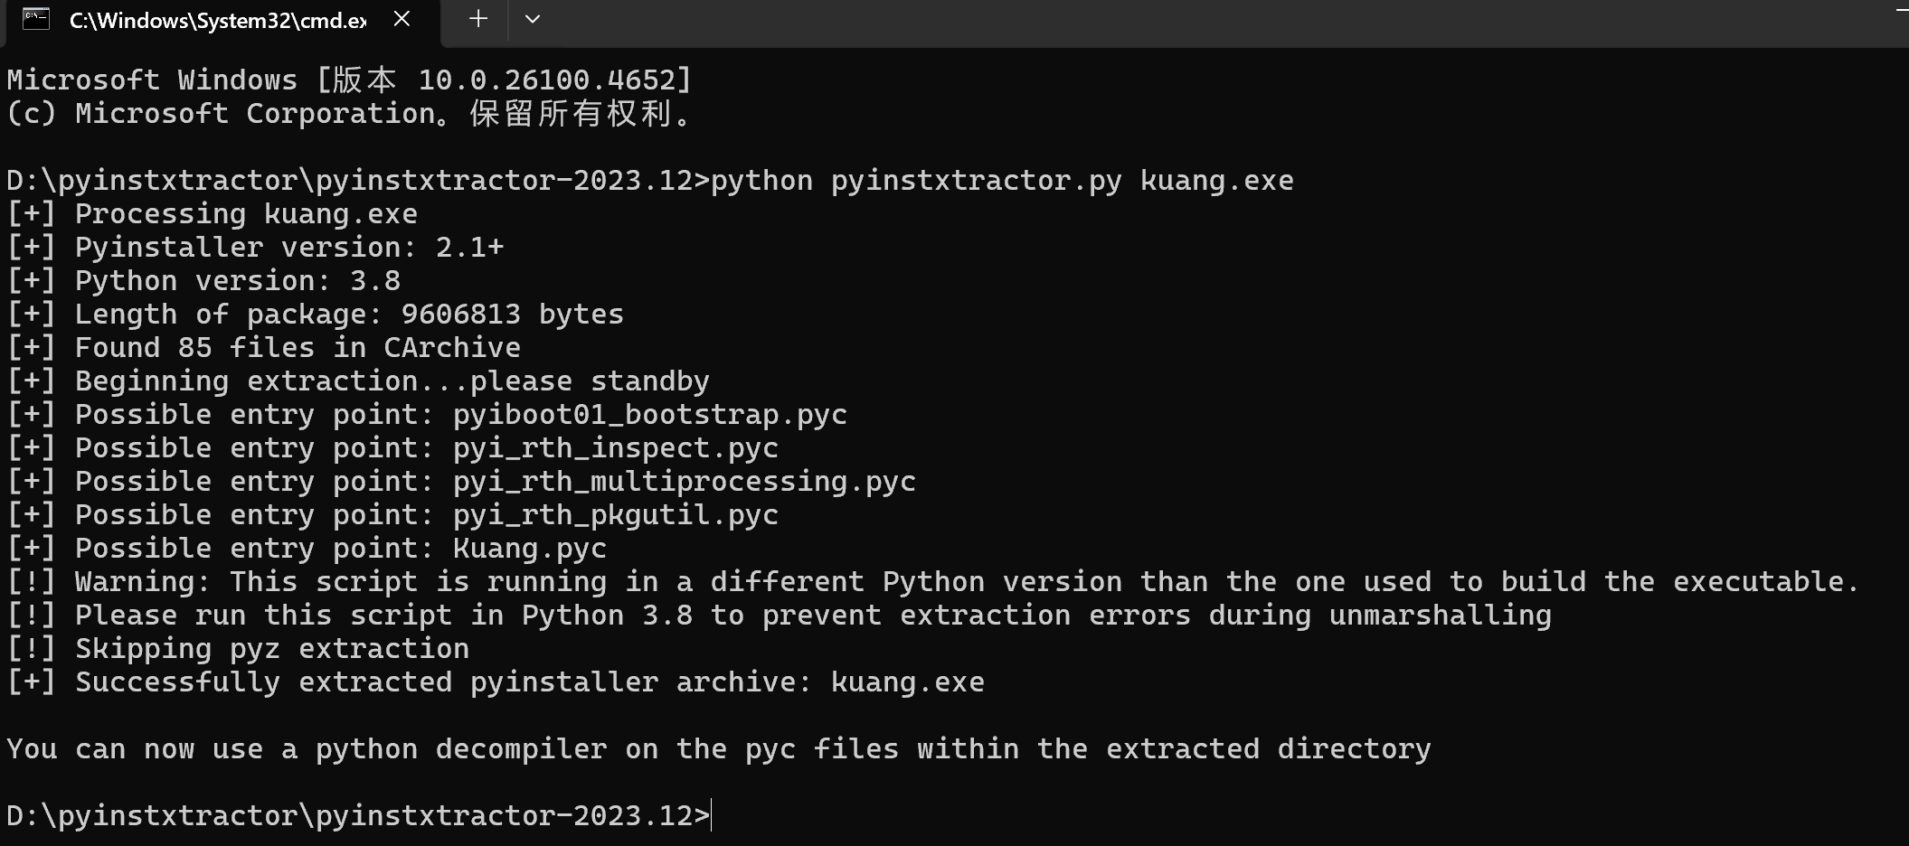Expand the new tab profile dropdown chevron
This screenshot has height=846, width=1909.
[x=533, y=19]
